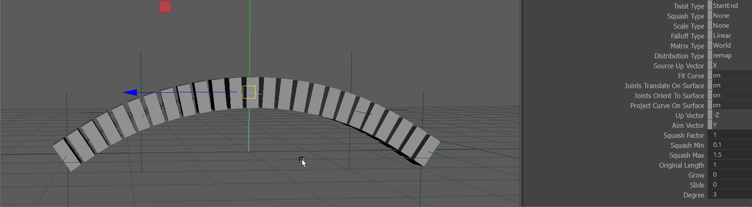
Task: Select the Matrix Type attribute label
Action: 687,46
